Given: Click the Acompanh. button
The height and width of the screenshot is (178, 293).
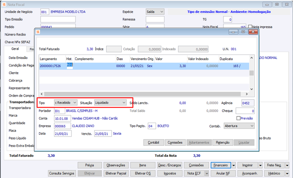Looking at the screenshot, I should point(250,173).
